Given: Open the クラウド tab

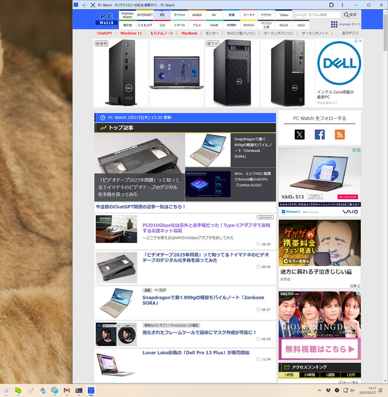Looking at the screenshot, I should point(266,15).
